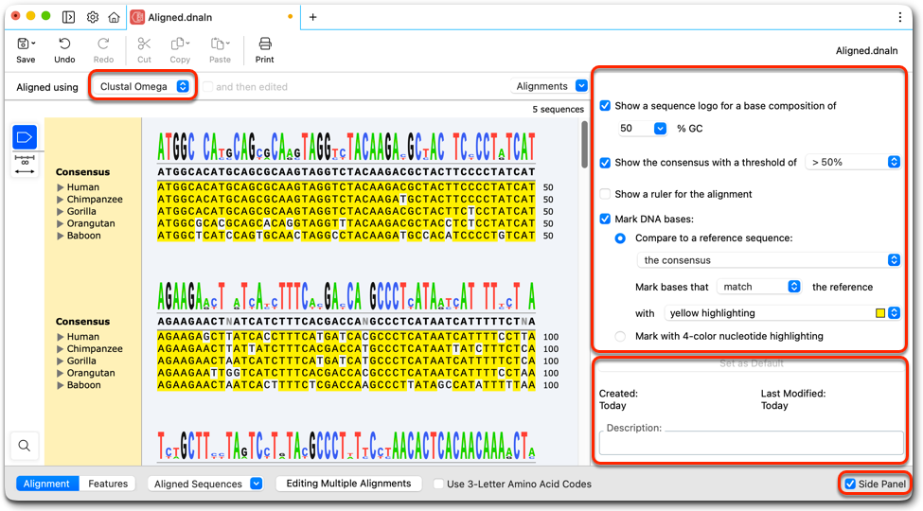The image size is (923, 511).
Task: Uncheck the Side Panel checkbox
Action: (850, 484)
